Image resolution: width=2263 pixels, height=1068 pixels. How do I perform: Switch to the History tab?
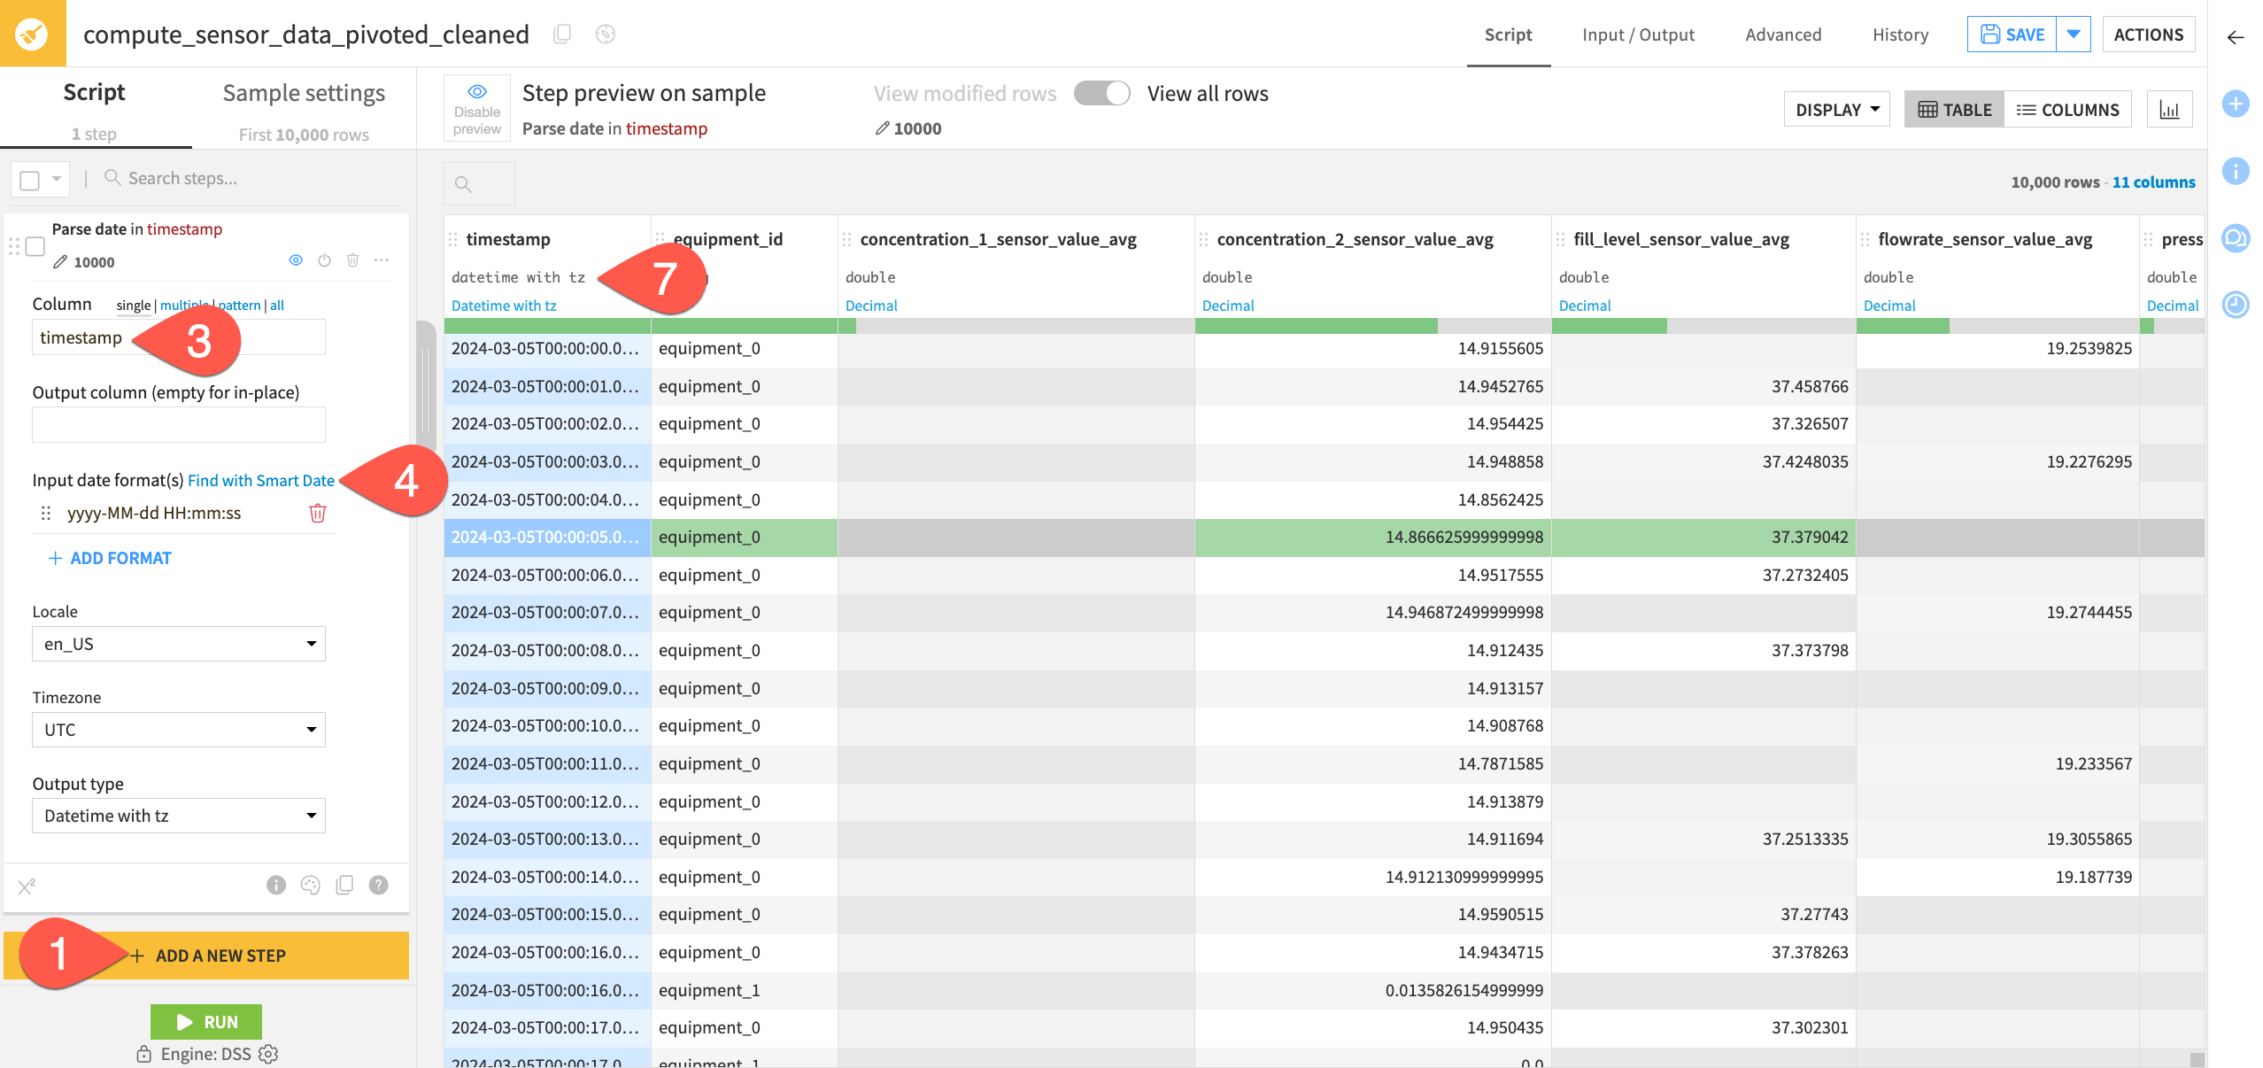pos(1900,35)
